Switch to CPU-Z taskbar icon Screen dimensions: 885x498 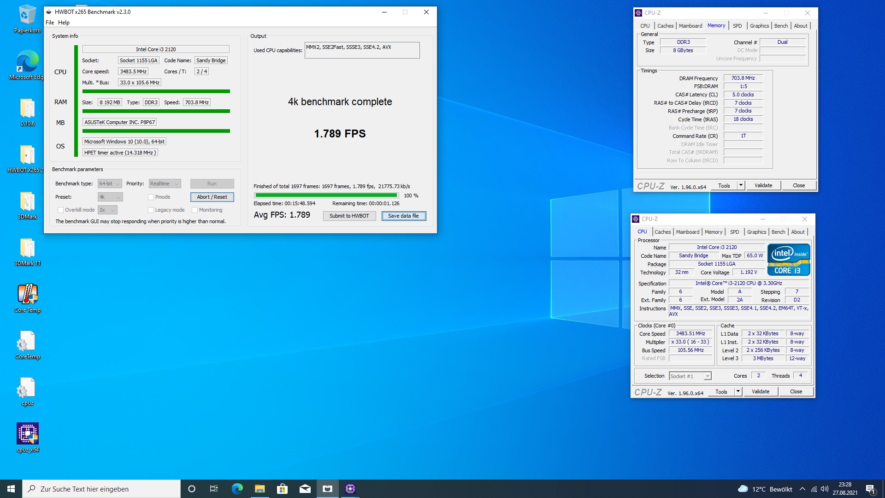[350, 489]
